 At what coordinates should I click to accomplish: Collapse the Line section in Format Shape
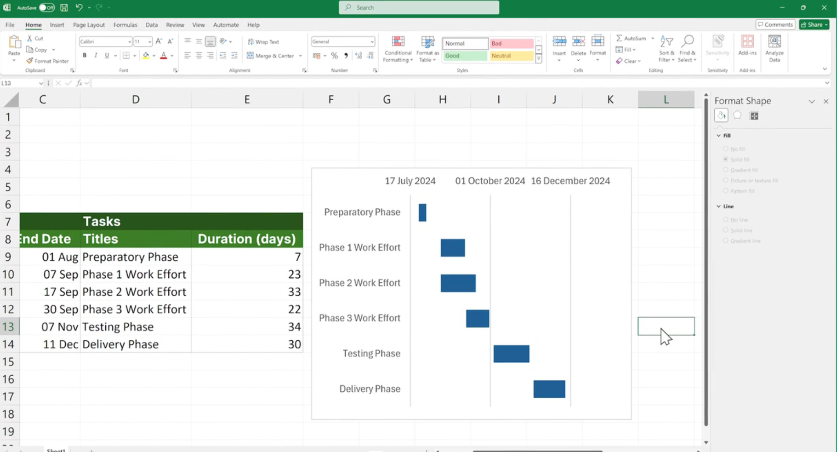(x=719, y=206)
